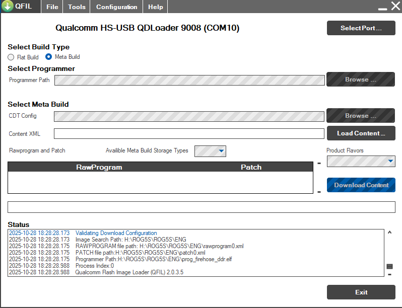Image resolution: width=402 pixels, height=308 pixels.
Task: Open the Help menu
Action: pyautogui.click(x=155, y=7)
